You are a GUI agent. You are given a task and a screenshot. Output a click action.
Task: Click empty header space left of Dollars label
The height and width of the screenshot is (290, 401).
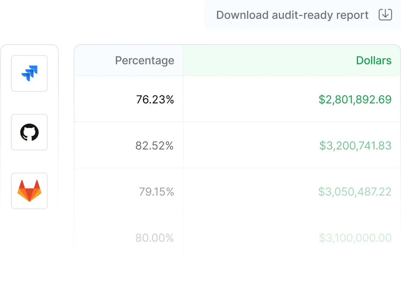(x=261, y=61)
